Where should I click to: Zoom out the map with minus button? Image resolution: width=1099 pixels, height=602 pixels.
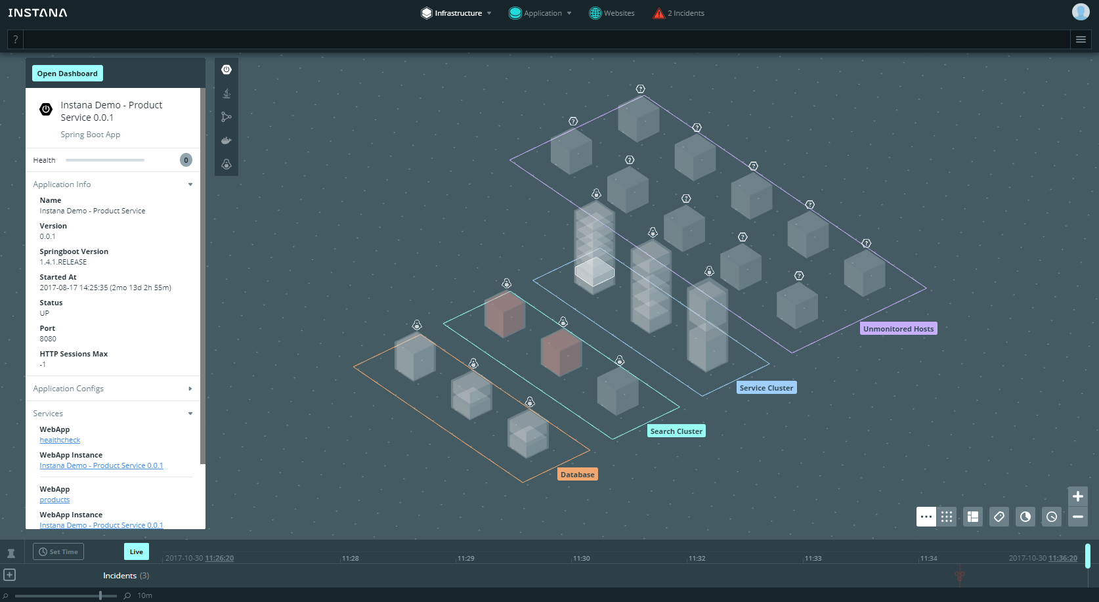tap(1078, 517)
